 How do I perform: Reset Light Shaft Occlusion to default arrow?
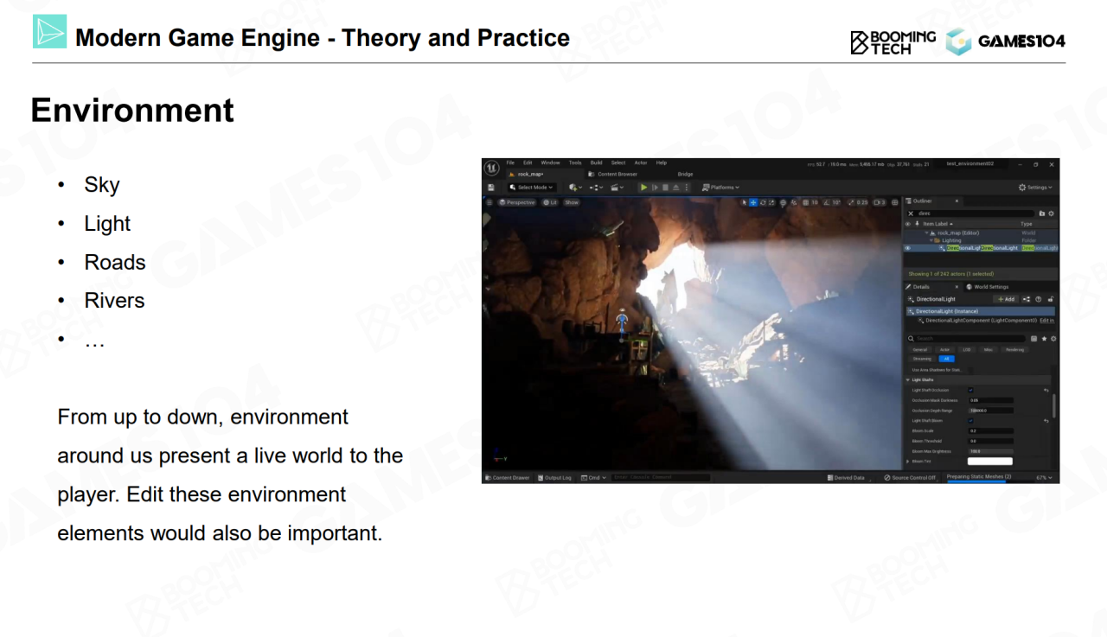[x=1046, y=390]
